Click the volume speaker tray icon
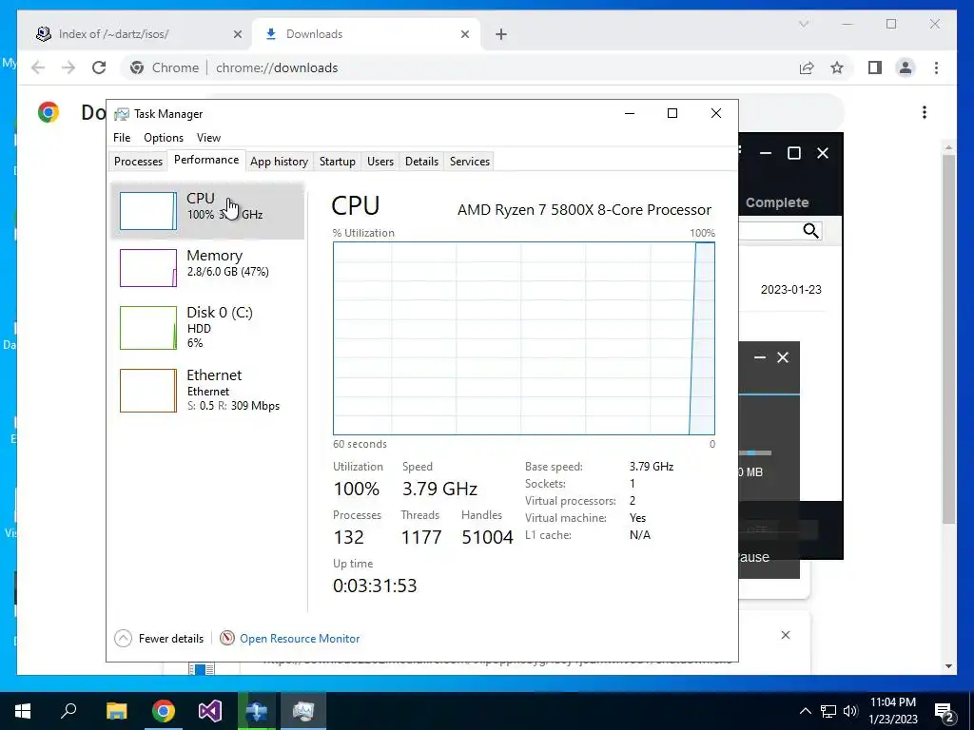This screenshot has width=974, height=730. (x=850, y=711)
